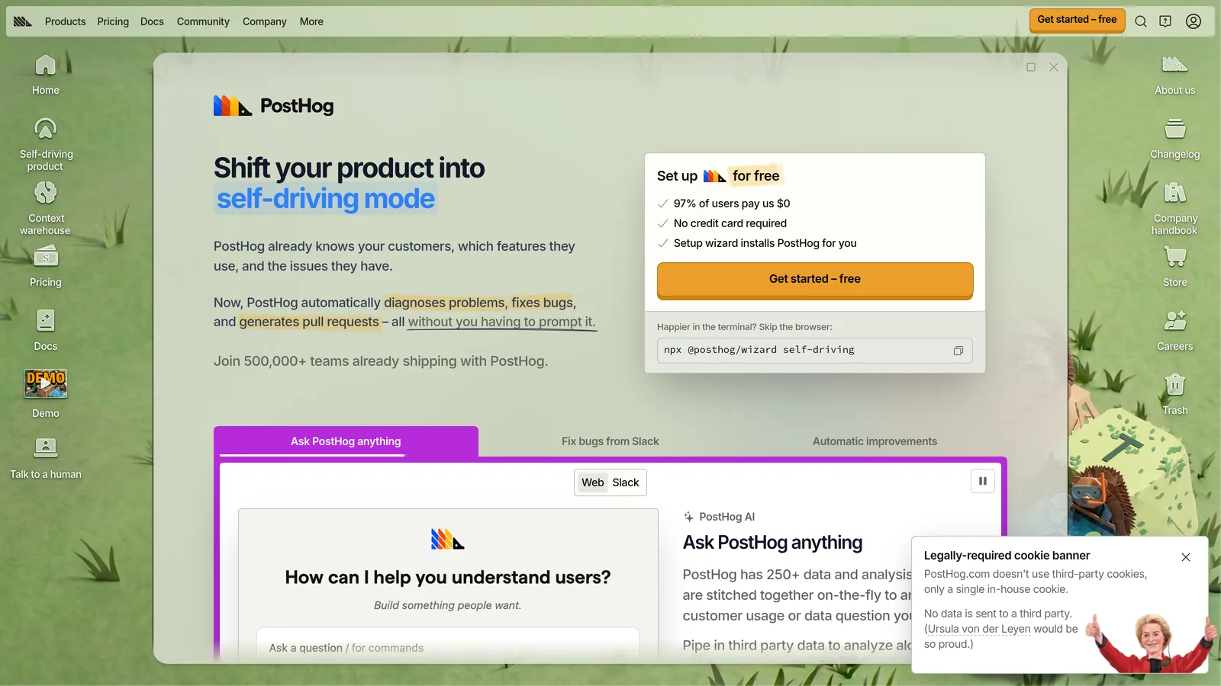Click the npx @posthog/wizard command field
Image resolution: width=1221 pixels, height=686 pixels.
814,351
